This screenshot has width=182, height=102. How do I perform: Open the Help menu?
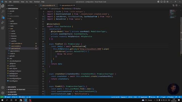click(x=43, y=2)
